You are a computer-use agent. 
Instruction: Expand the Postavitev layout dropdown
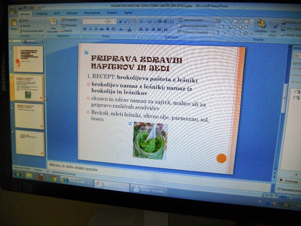pos(70,20)
